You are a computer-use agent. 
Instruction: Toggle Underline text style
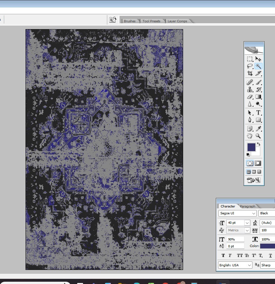pos(270,256)
